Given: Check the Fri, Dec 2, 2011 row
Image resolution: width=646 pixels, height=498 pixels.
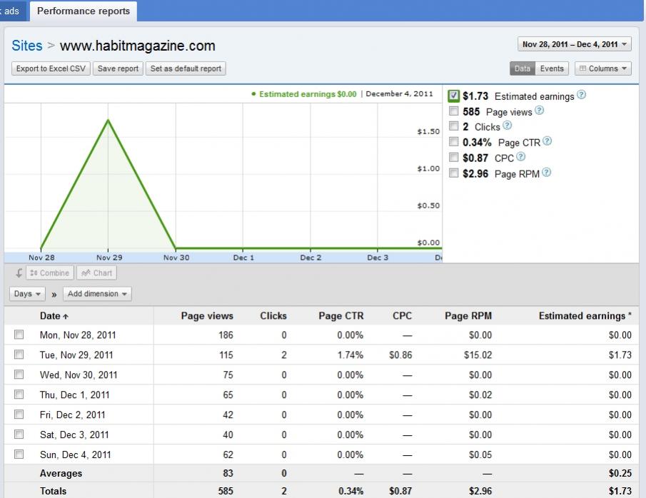Looking at the screenshot, I should tap(19, 414).
